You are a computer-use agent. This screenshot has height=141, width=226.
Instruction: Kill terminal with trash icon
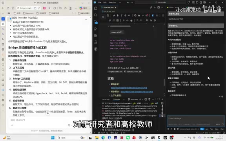point(149,99)
